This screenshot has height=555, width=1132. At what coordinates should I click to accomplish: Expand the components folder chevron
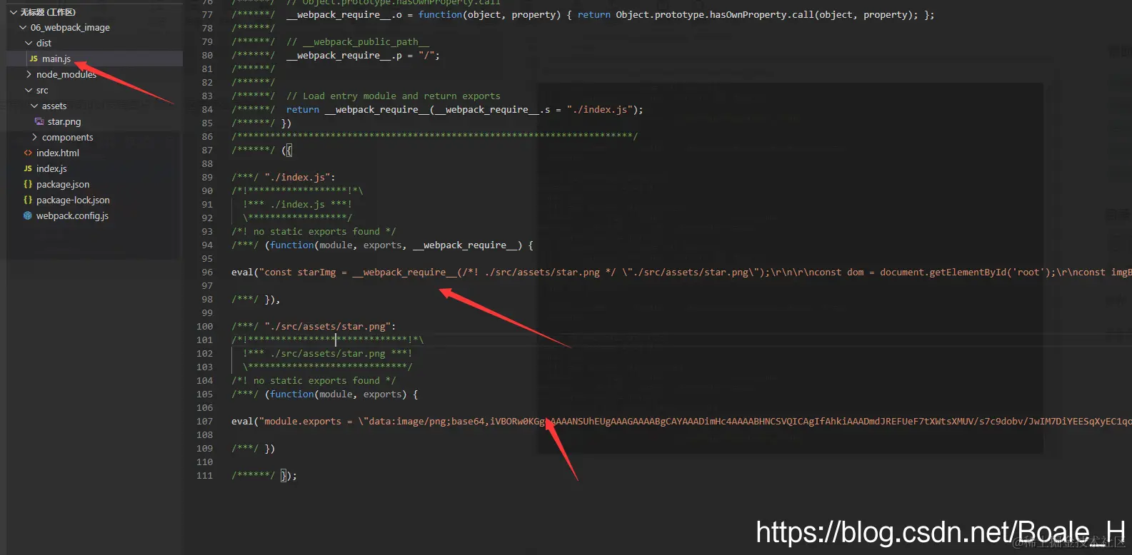point(34,138)
